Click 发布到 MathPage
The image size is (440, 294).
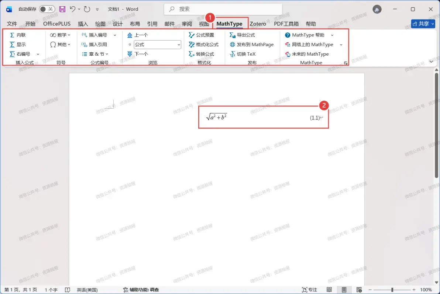click(x=251, y=45)
